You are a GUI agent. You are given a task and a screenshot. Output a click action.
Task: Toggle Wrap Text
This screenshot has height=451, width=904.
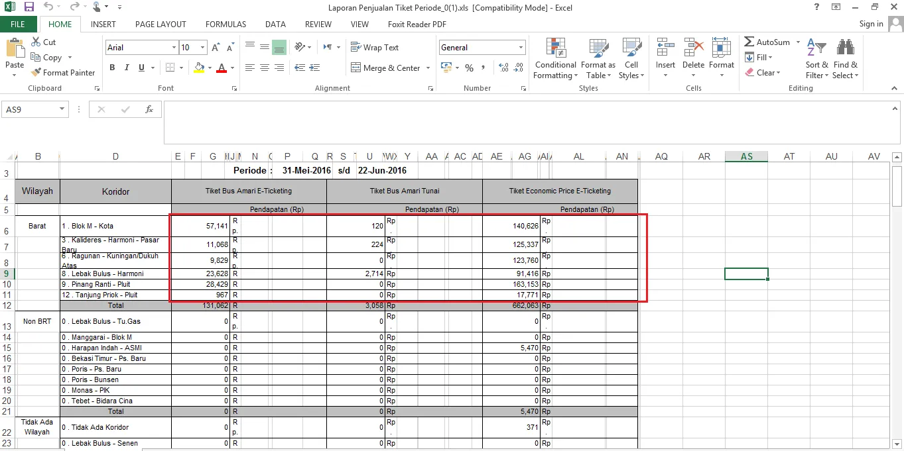coord(375,48)
